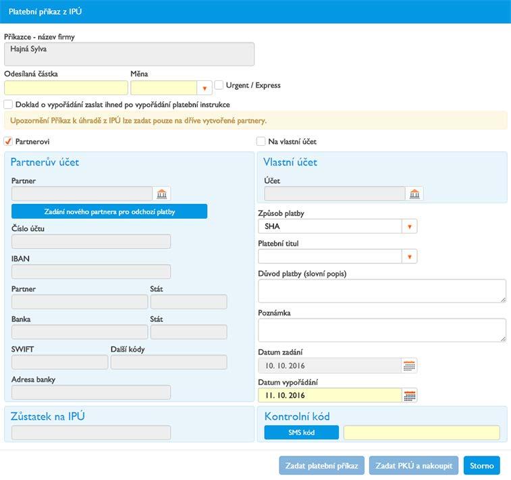Click the IBAN field

(x=91, y=272)
